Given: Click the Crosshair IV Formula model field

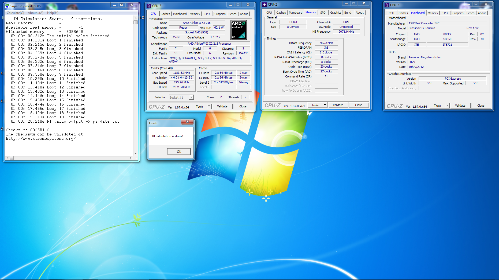Looking at the screenshot, I should 433,28.
